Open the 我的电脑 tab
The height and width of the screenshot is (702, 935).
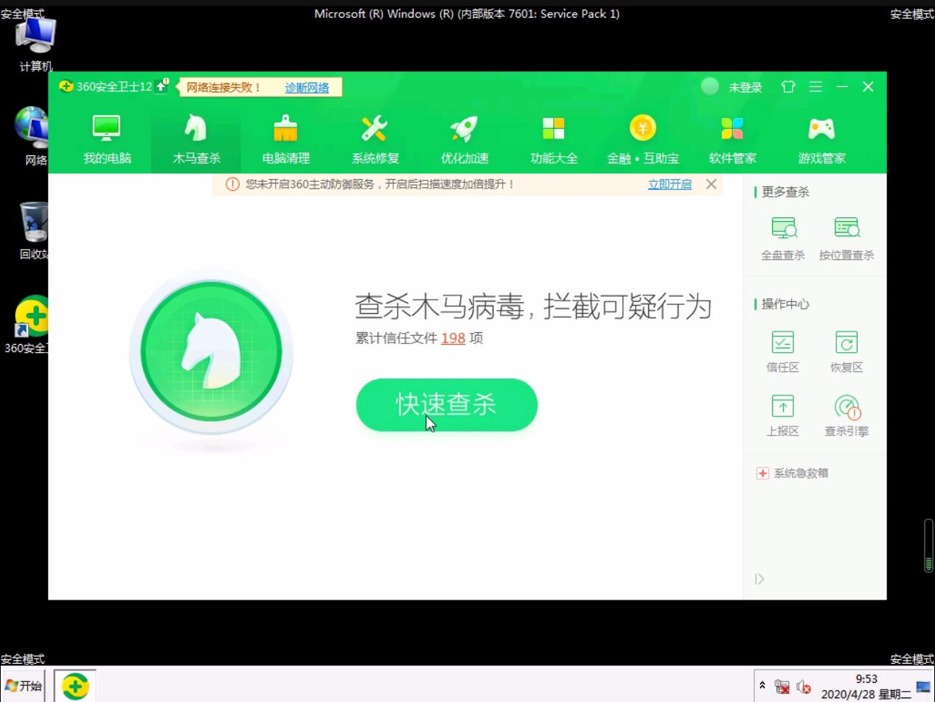pyautogui.click(x=107, y=139)
